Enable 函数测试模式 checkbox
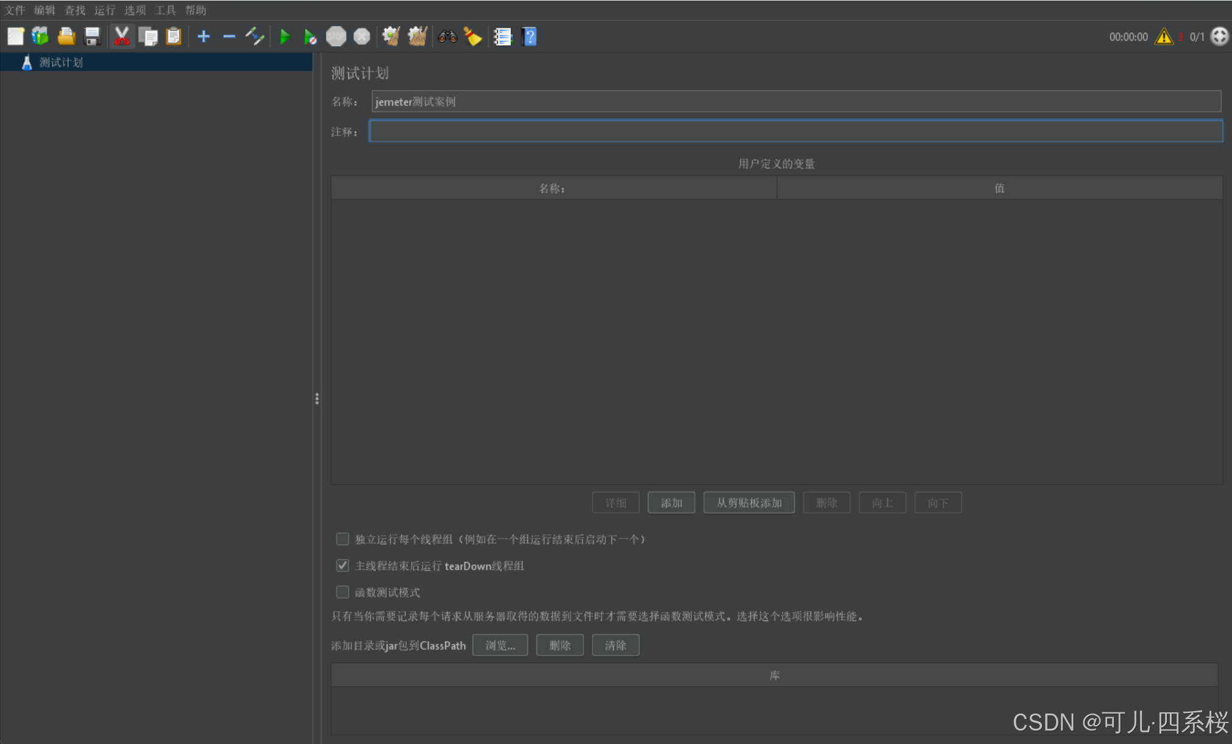1232x744 pixels. tap(343, 592)
